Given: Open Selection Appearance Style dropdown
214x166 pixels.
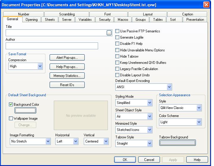Looking at the screenshot, I should click(180, 108).
